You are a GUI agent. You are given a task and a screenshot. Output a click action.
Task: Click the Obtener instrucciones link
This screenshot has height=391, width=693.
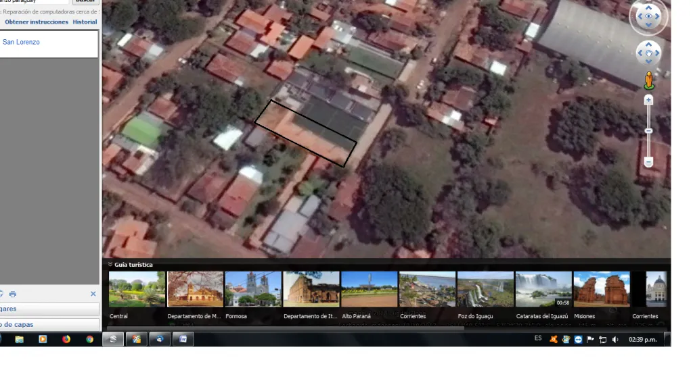click(x=37, y=22)
